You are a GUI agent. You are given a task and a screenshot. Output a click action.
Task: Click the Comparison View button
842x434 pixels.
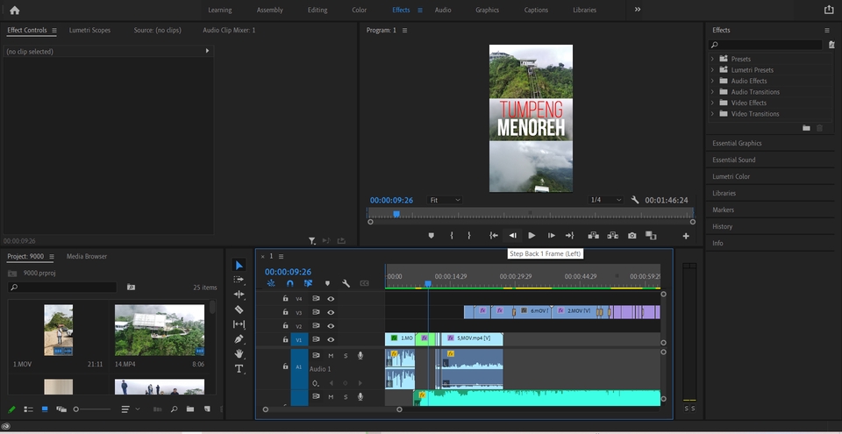coord(651,235)
